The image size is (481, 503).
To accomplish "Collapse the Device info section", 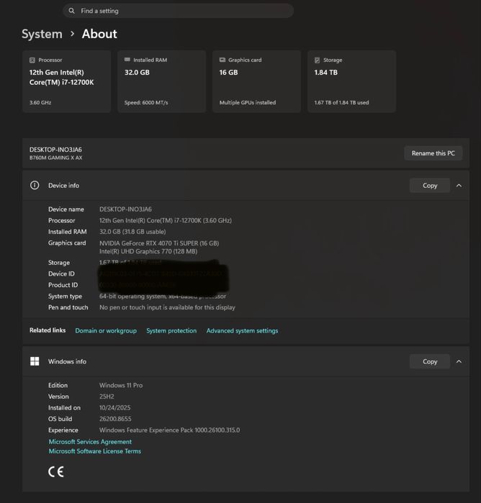I will [x=459, y=186].
